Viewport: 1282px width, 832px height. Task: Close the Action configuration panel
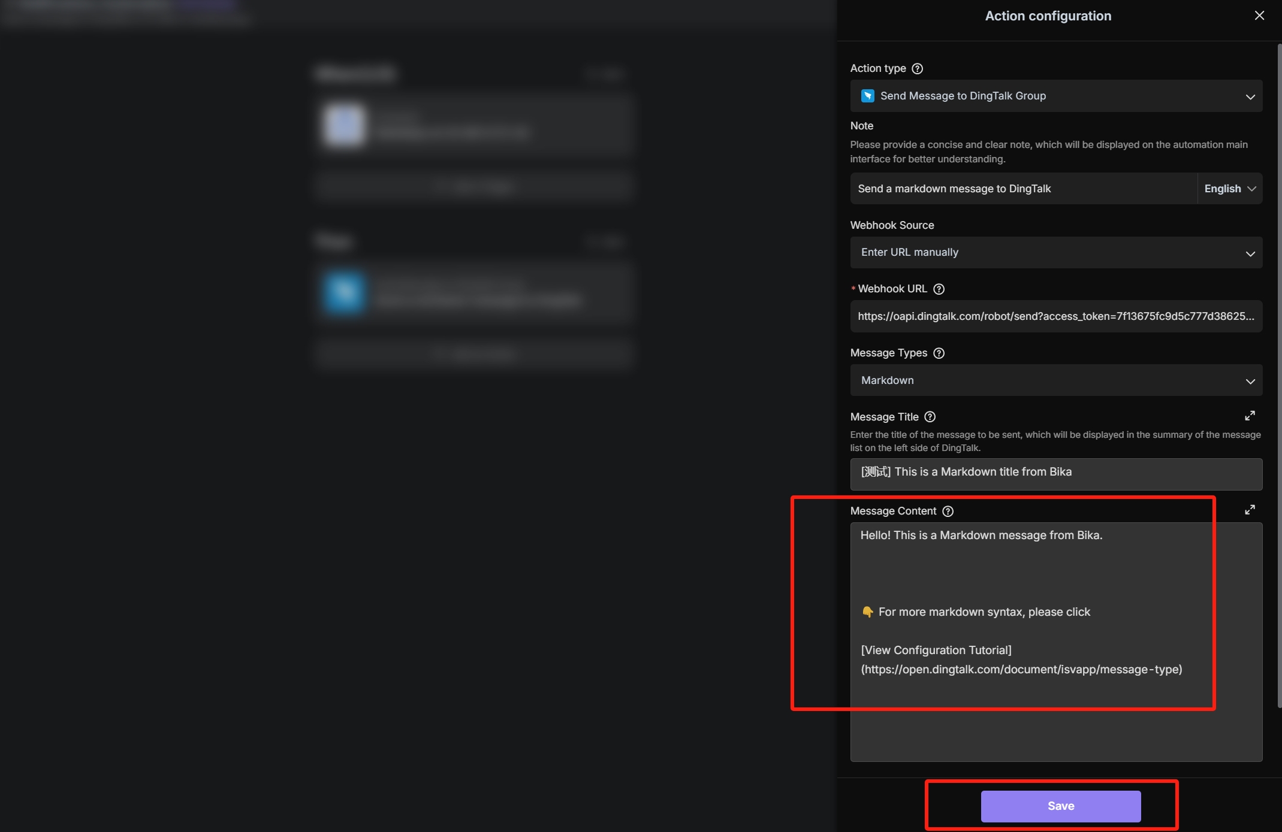click(x=1259, y=16)
